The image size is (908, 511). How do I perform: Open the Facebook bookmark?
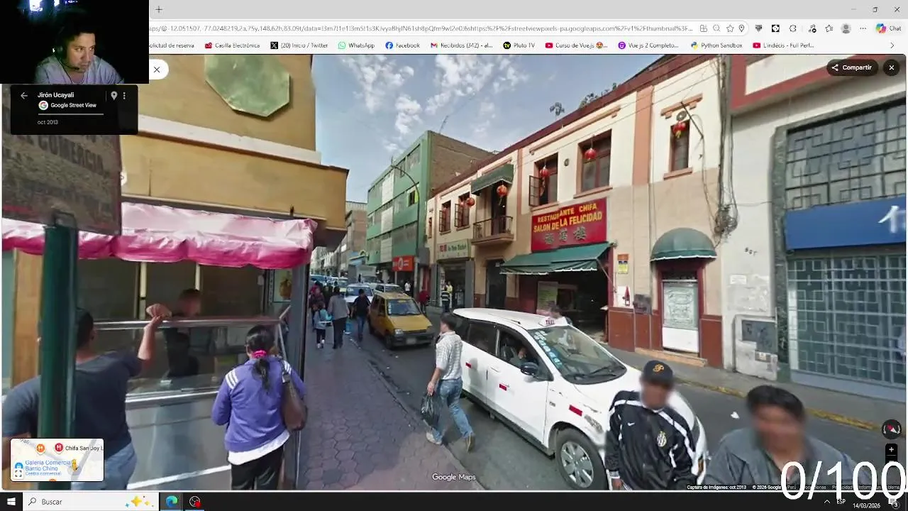tap(402, 45)
